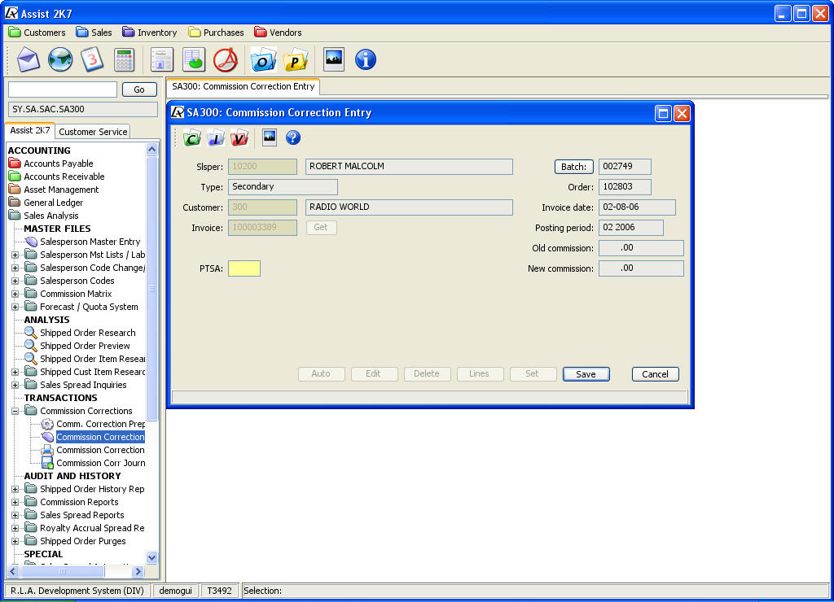
Task: Open the Inventory menu
Action: click(x=150, y=33)
